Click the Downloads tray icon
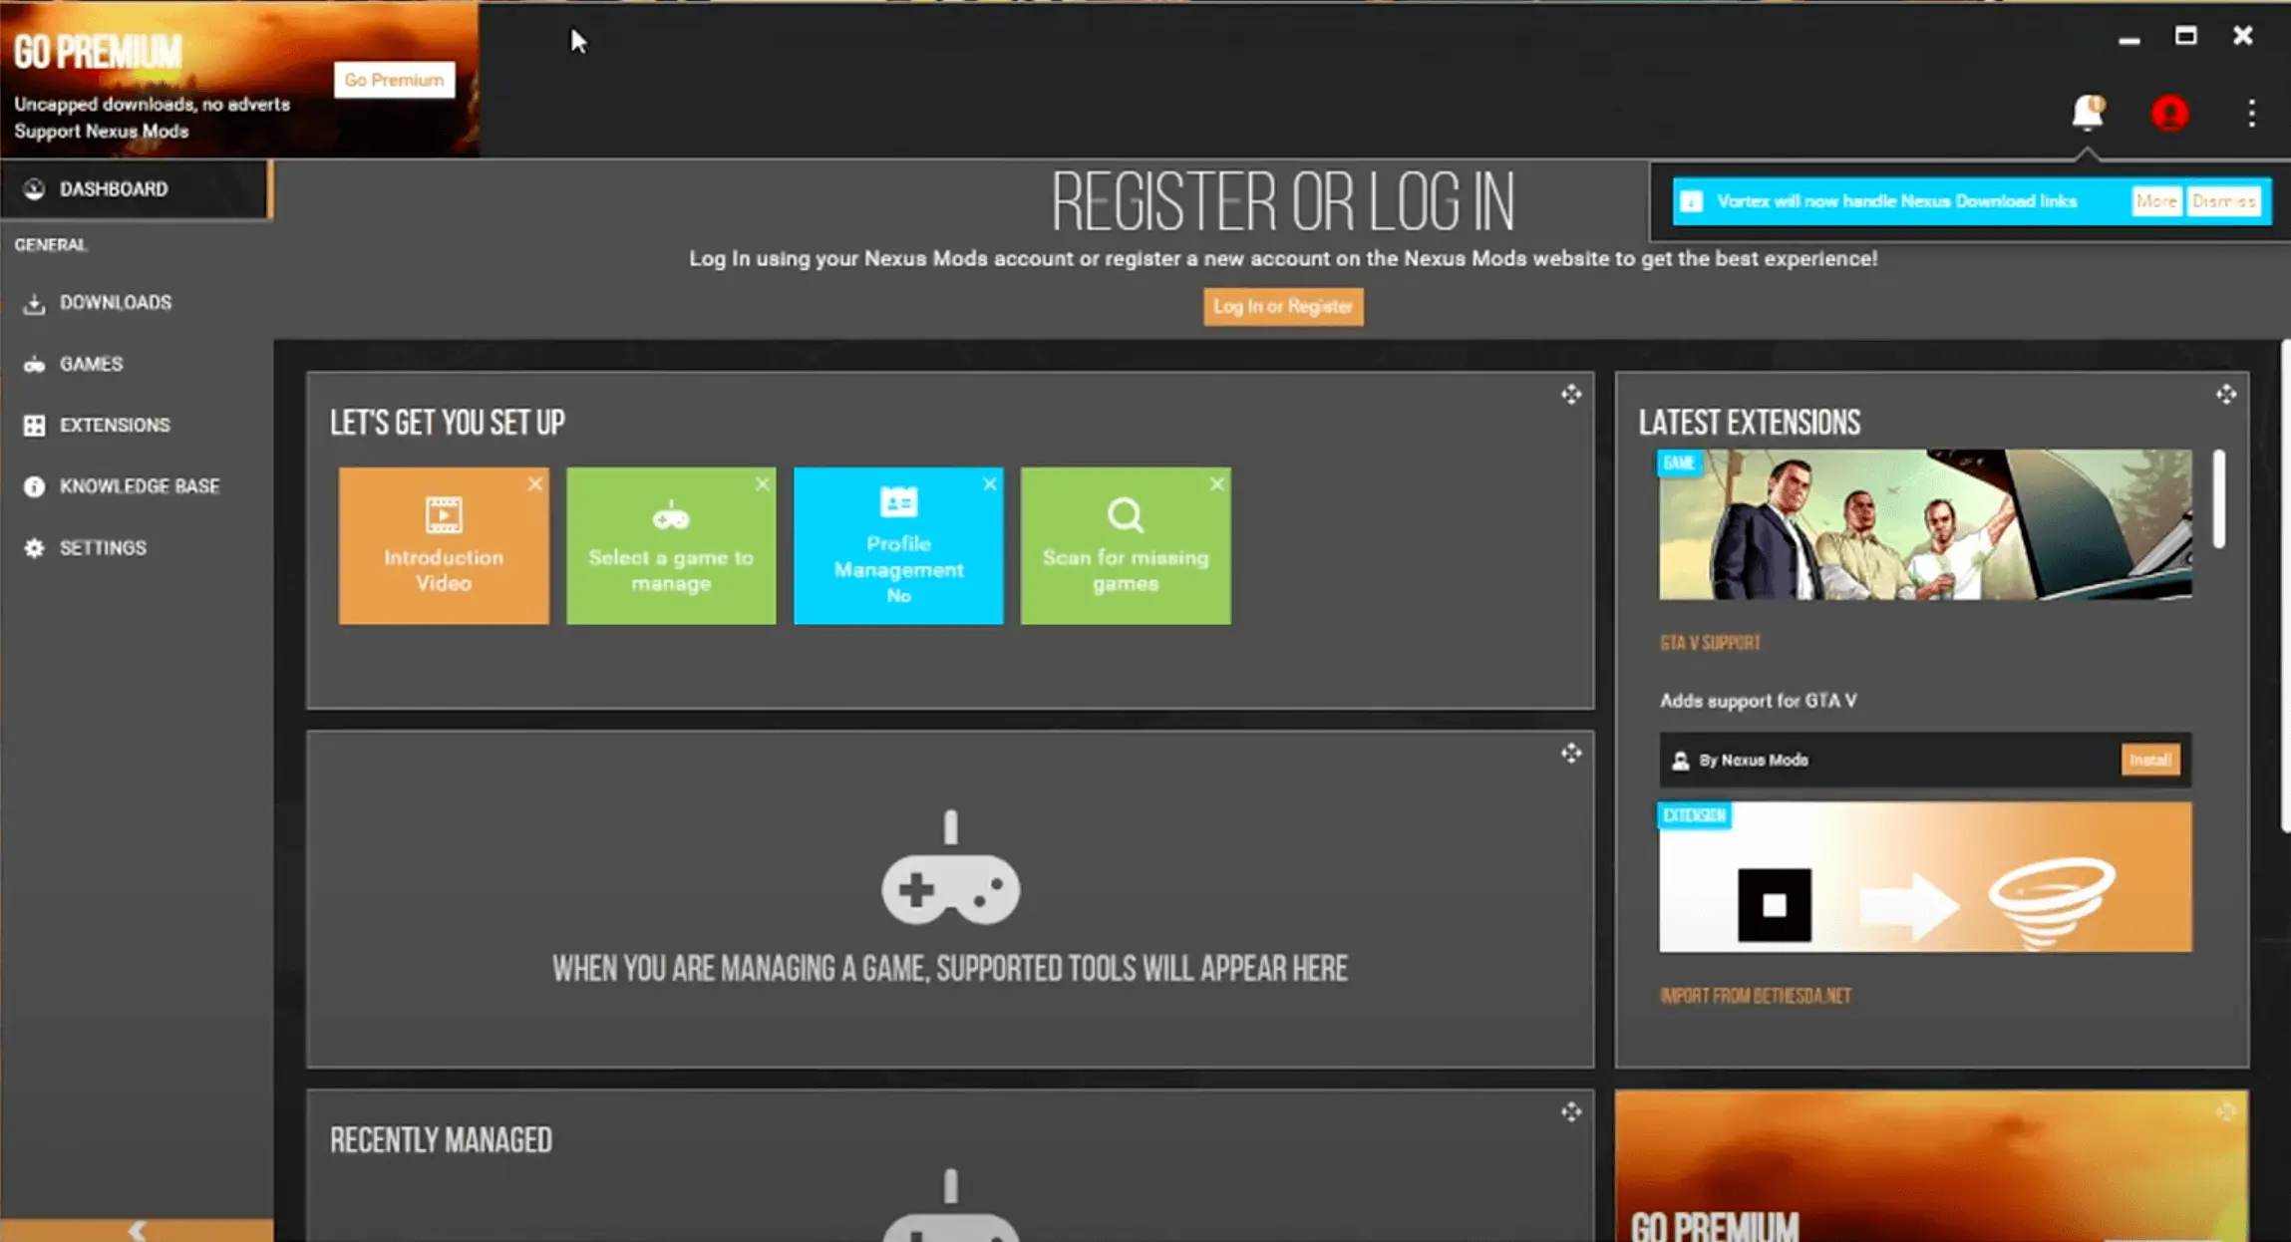Image resolution: width=2291 pixels, height=1242 pixels. [34, 304]
